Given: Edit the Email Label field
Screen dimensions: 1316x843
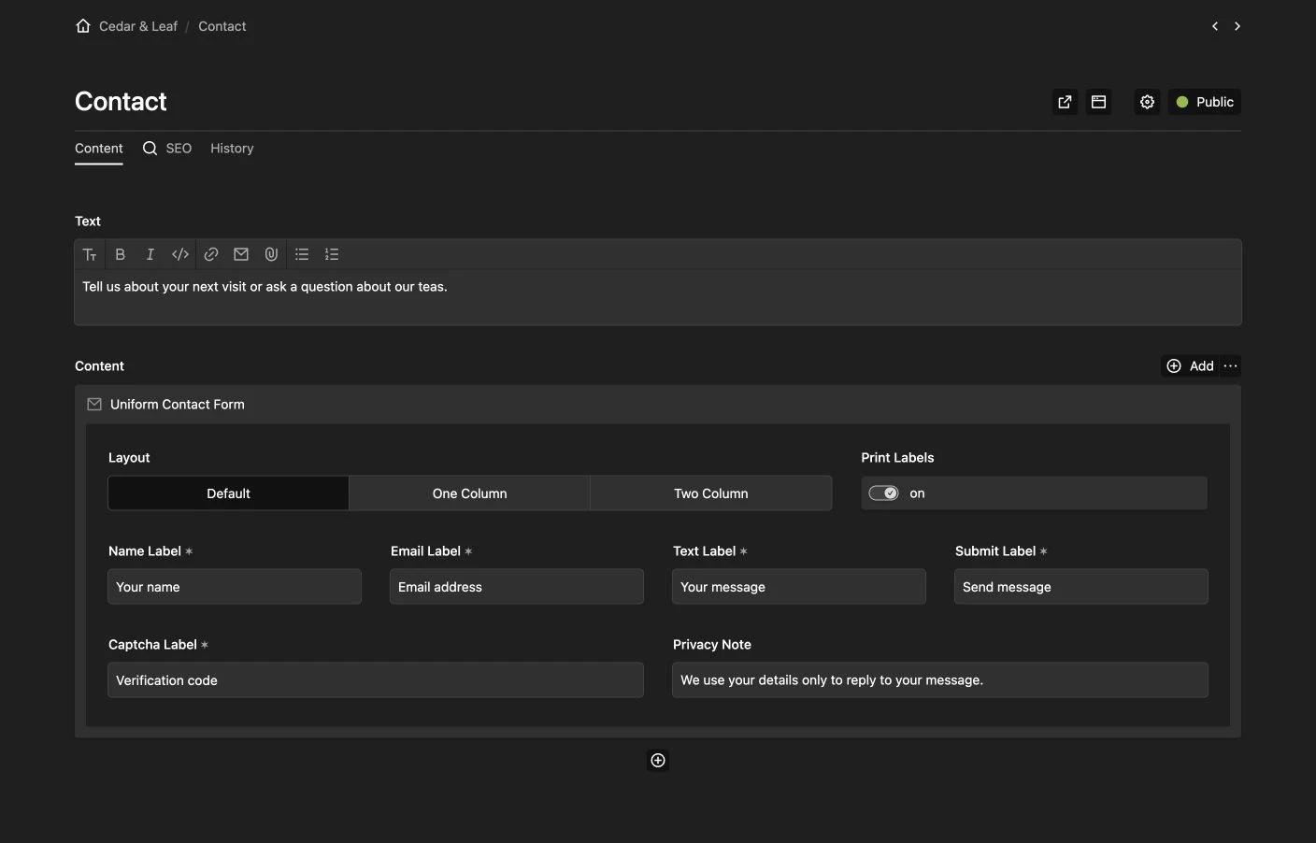Looking at the screenshot, I should (x=517, y=587).
